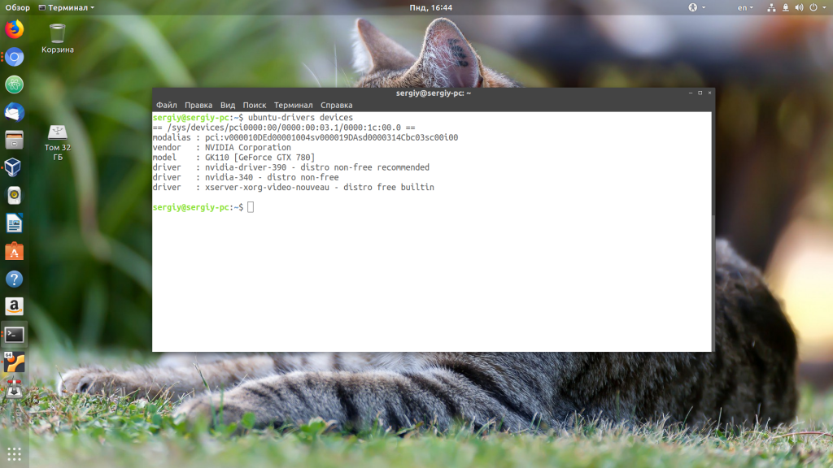
Task: Select the Том 32 ГБ drive icon
Action: (58, 142)
